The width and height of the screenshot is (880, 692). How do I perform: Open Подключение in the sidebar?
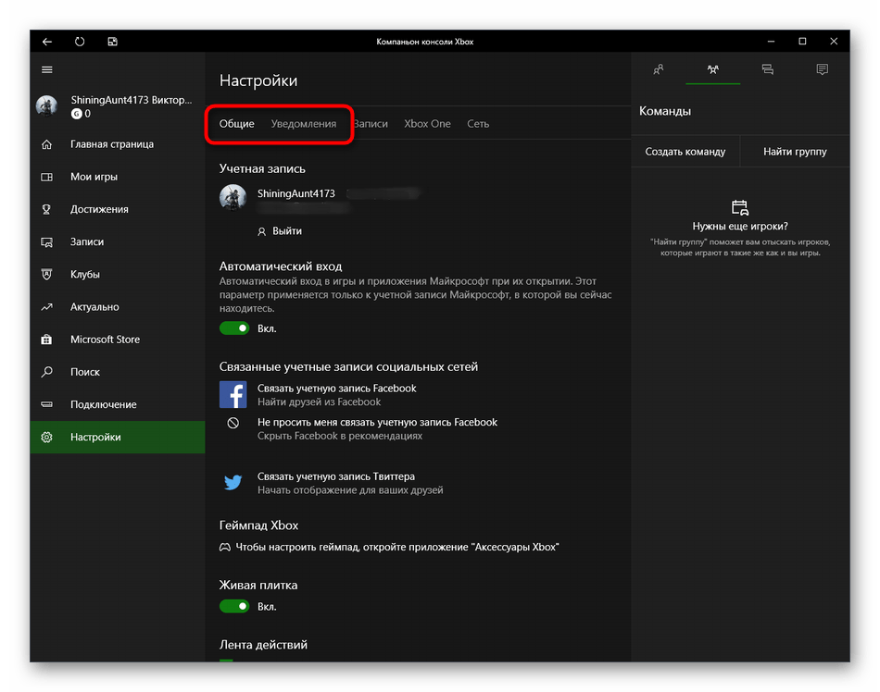[x=118, y=404]
